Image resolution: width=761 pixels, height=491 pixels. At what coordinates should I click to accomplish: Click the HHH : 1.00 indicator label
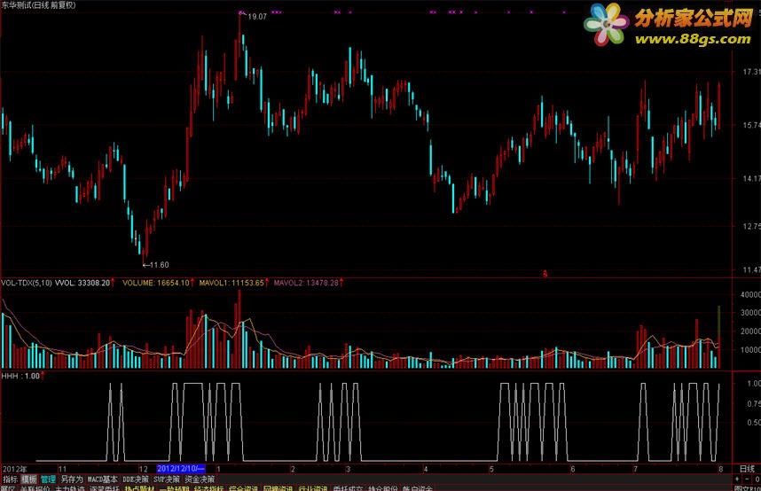tap(20, 376)
